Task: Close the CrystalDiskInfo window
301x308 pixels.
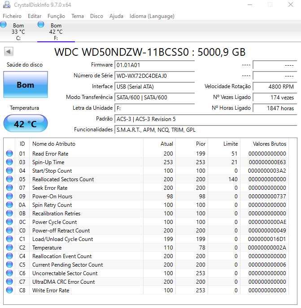Action: [x=290, y=4]
